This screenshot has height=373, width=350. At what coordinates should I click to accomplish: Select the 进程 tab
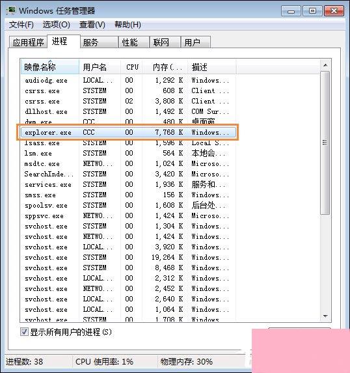[x=63, y=42]
